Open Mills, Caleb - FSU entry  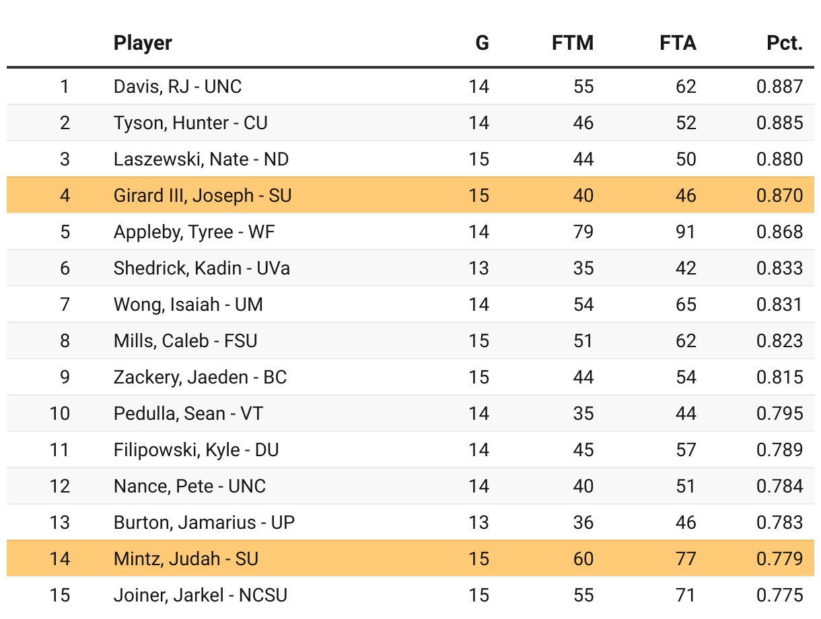[x=186, y=340]
